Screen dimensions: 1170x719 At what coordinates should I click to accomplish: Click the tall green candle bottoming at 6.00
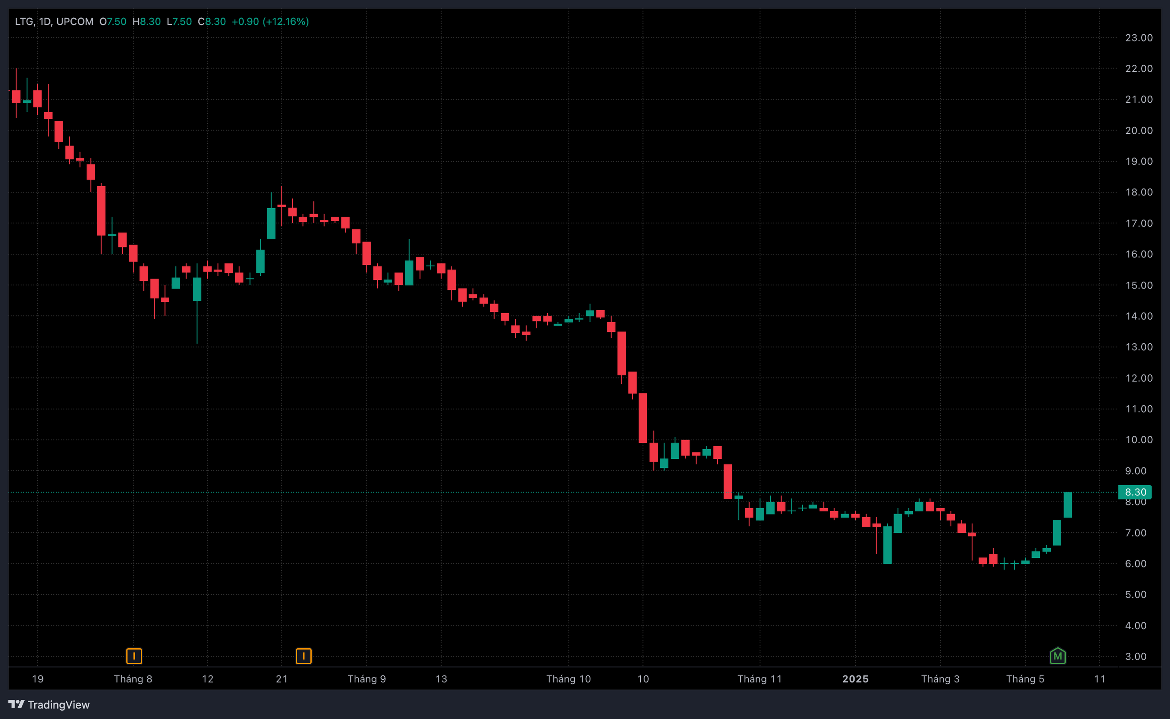(887, 545)
